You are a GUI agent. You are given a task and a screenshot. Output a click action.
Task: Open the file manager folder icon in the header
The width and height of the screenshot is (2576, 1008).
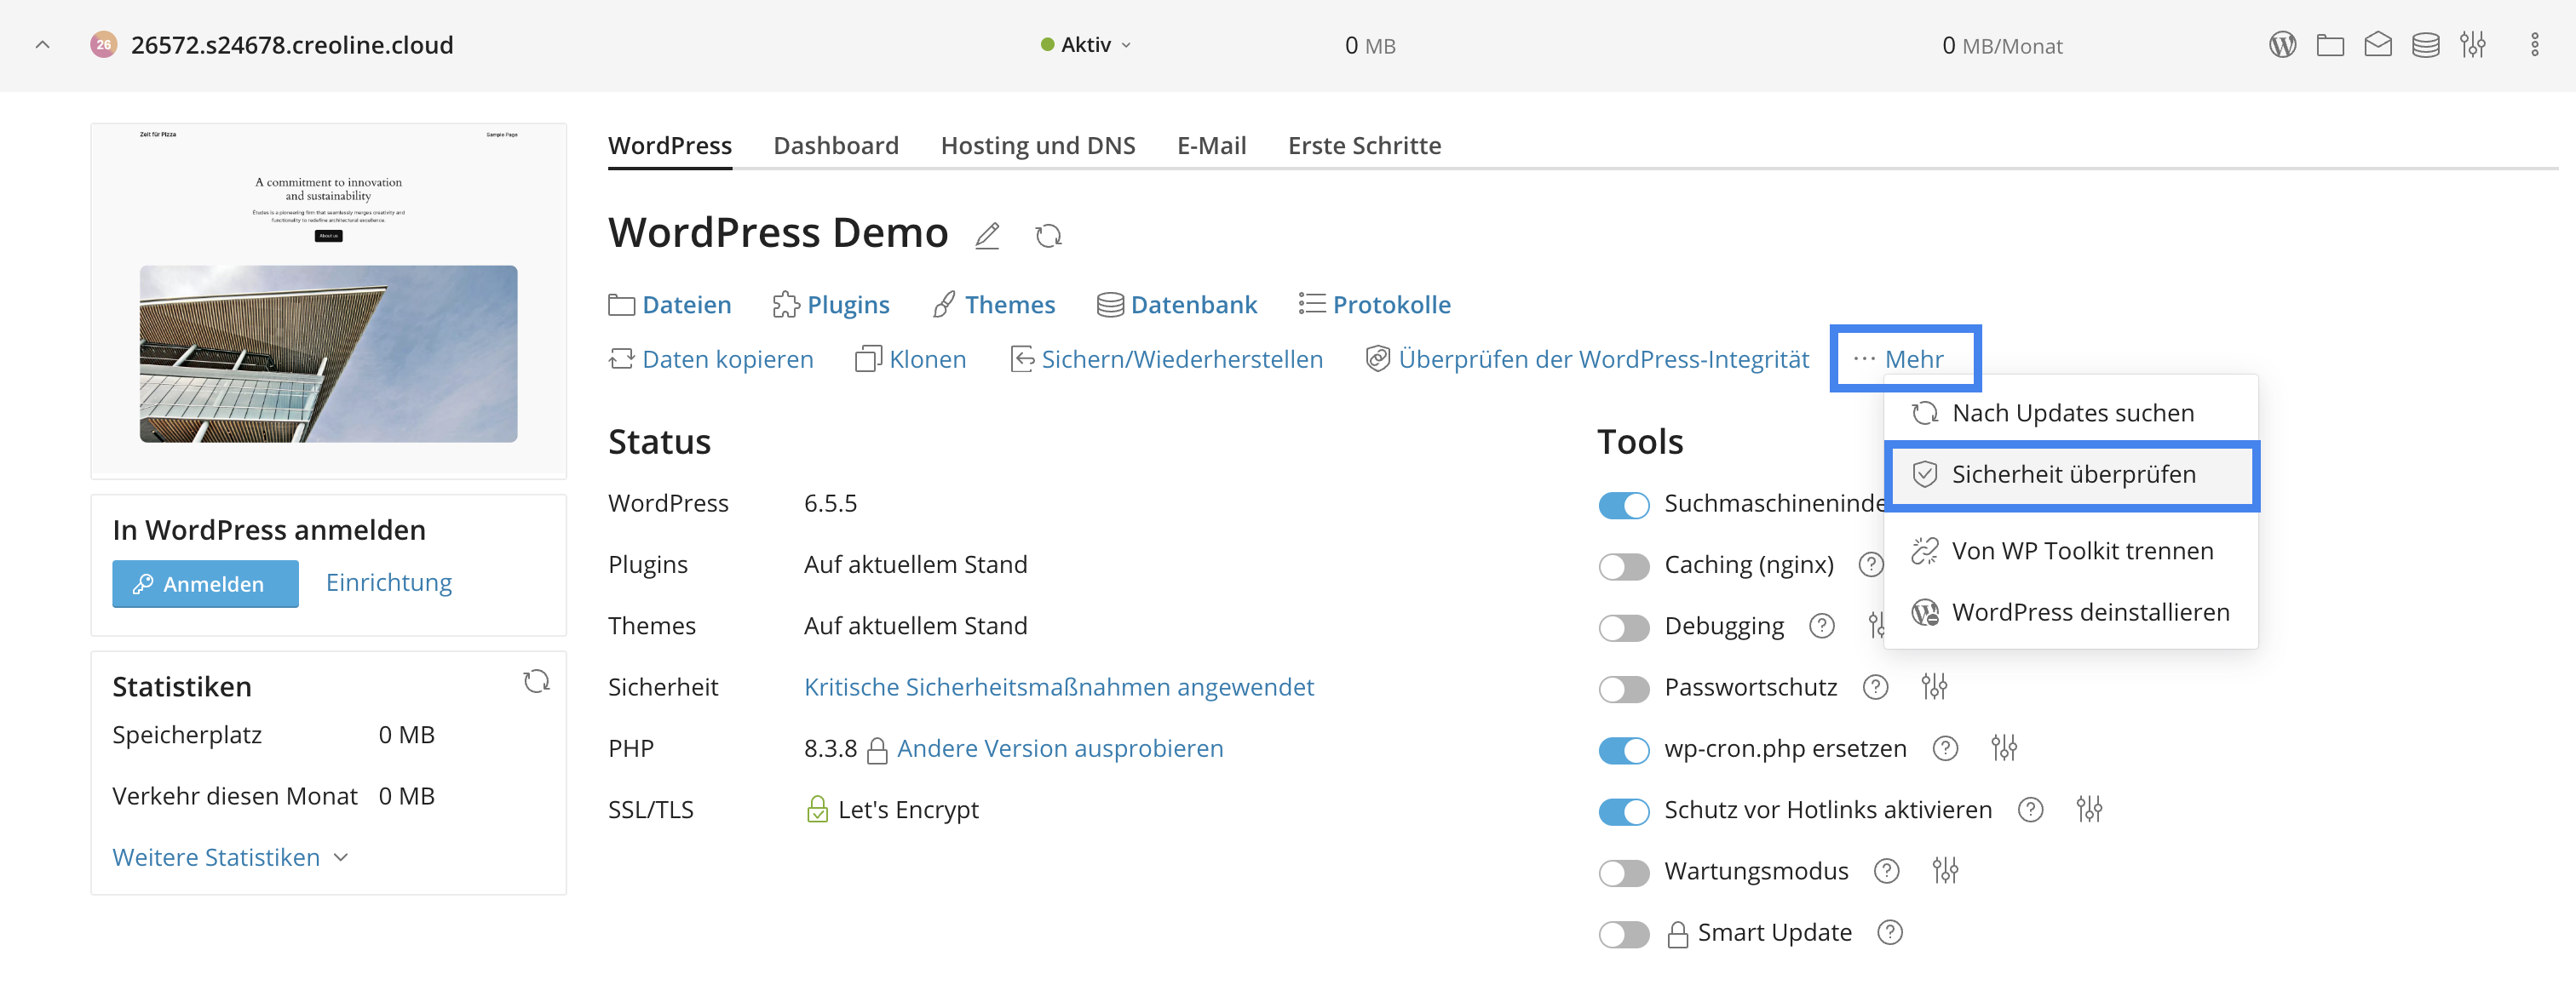(x=2330, y=45)
